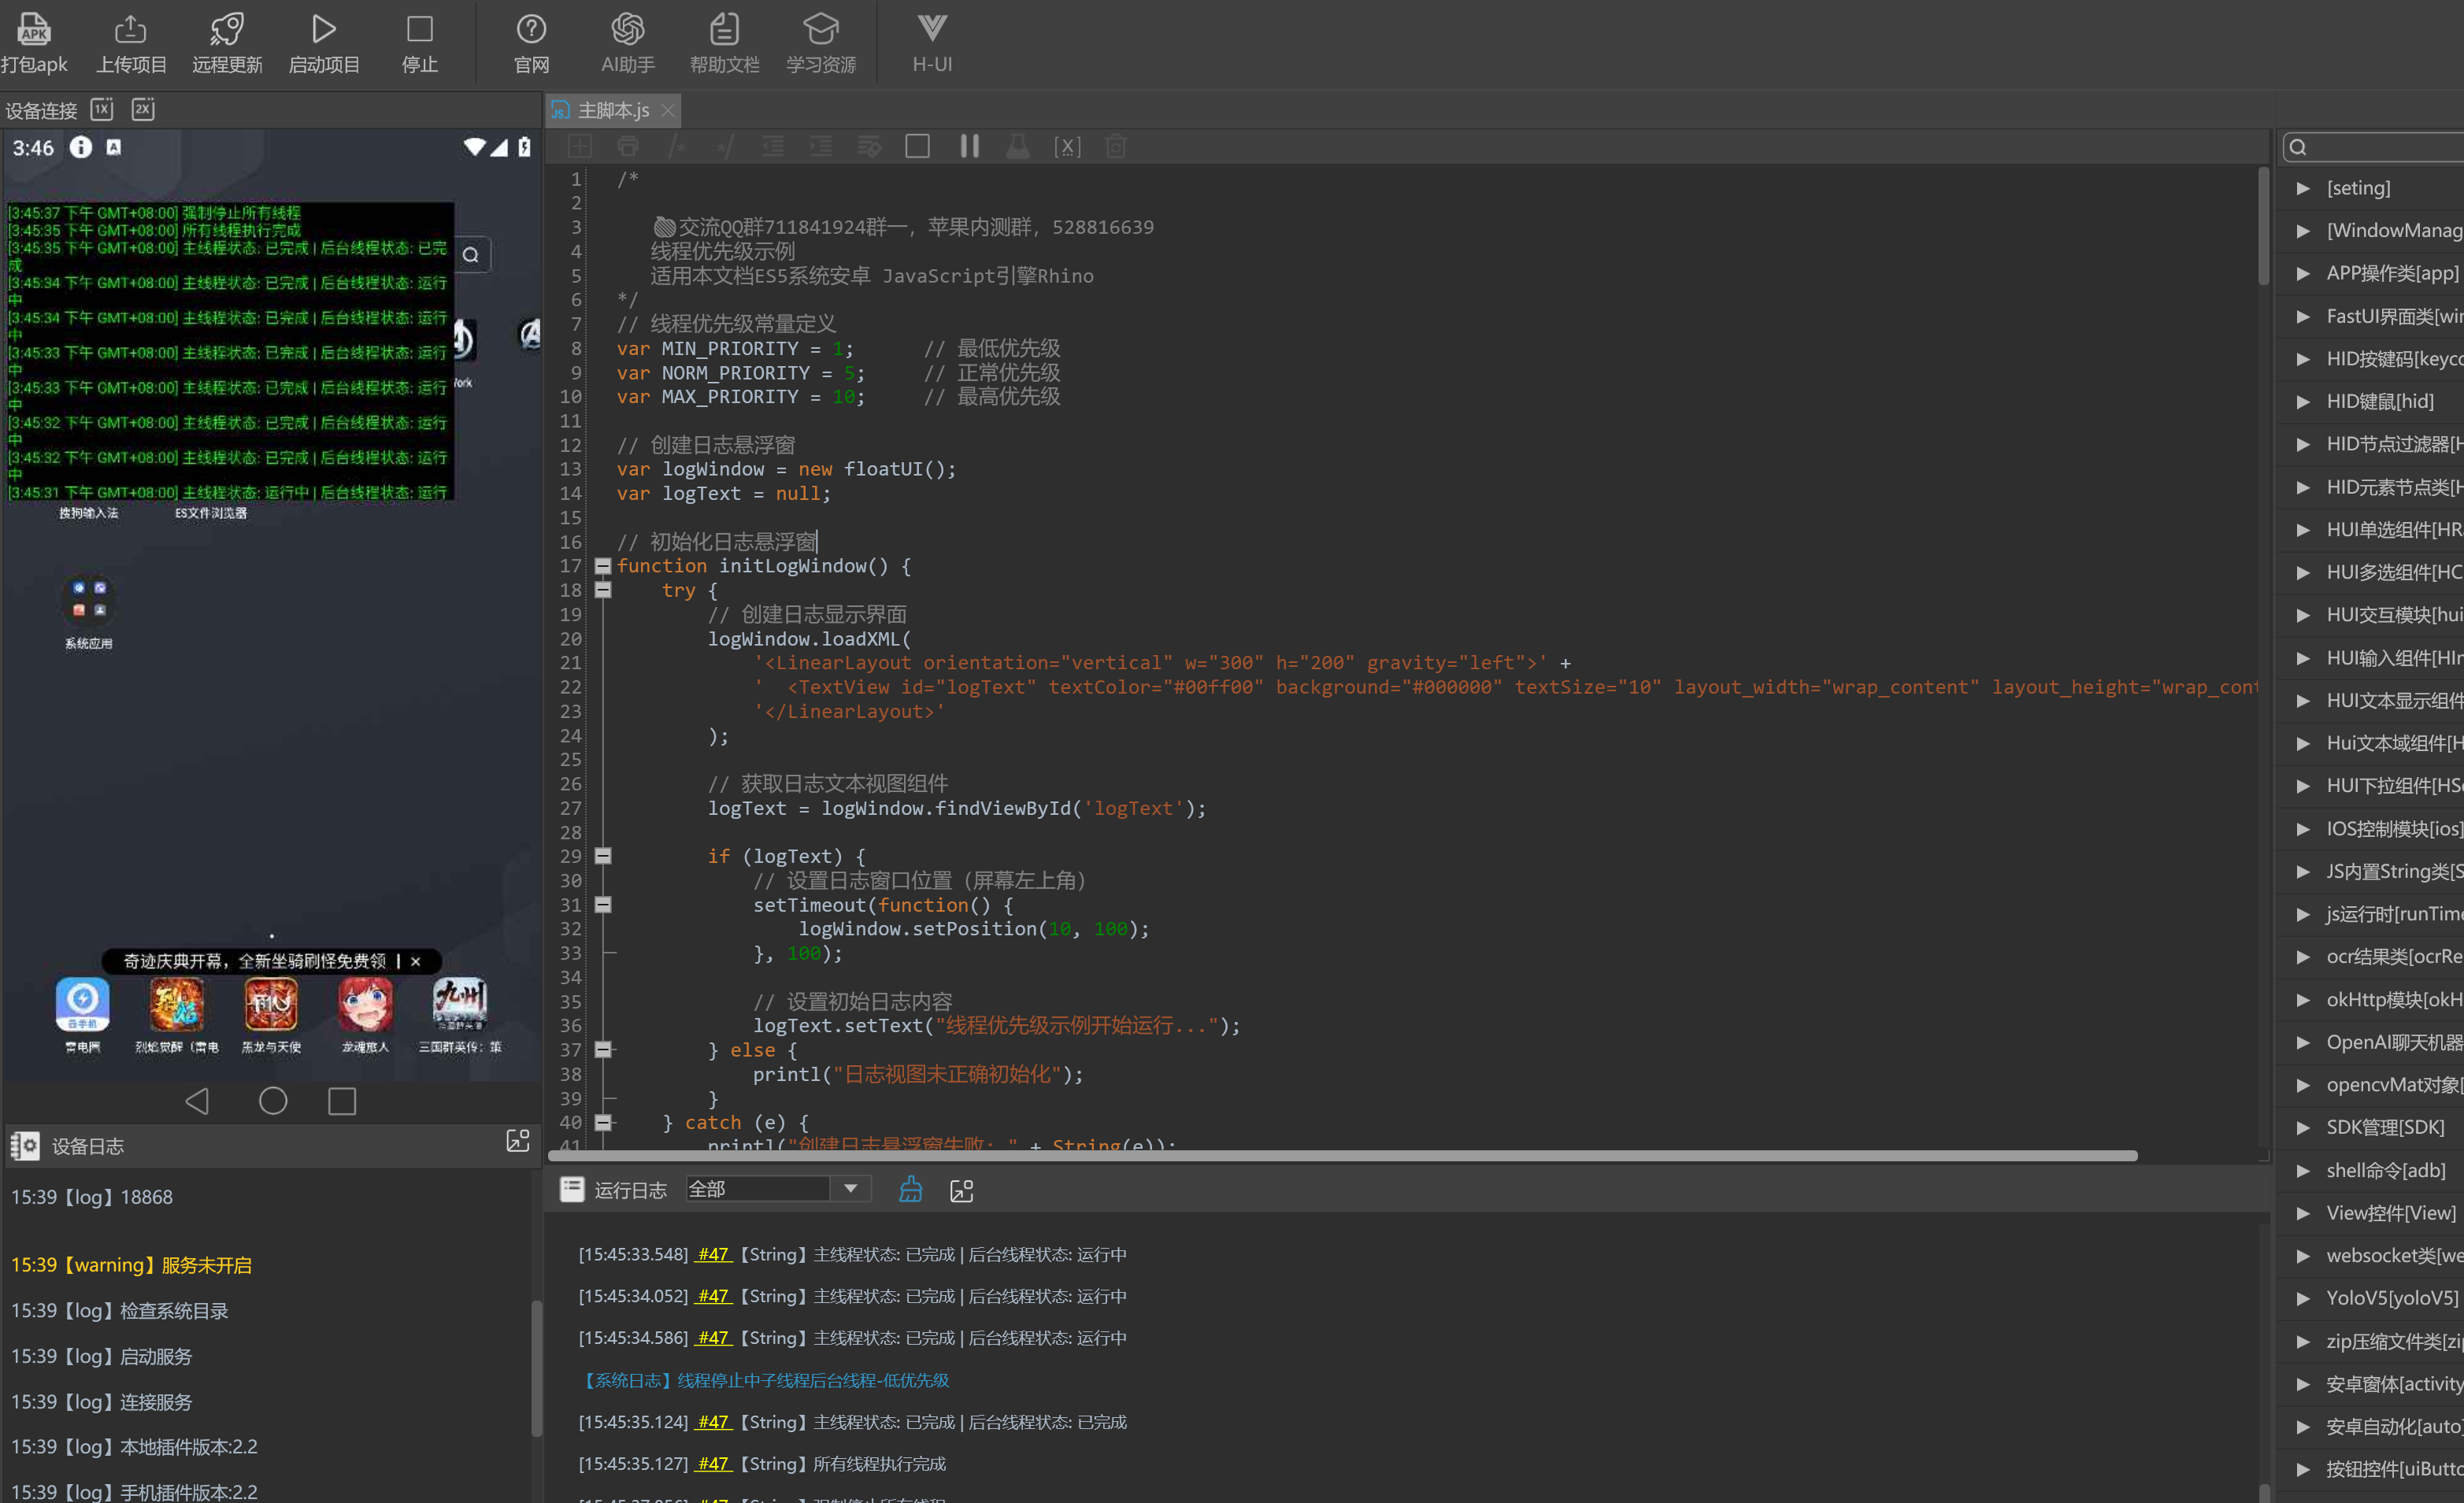Expand the SDK管理[SDK] tree node
Screen dimensions: 2464x1503
pos(2303,1127)
